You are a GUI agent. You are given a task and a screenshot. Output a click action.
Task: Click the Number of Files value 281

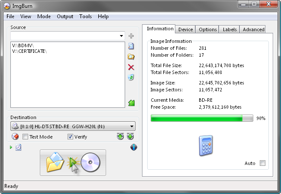(x=203, y=48)
